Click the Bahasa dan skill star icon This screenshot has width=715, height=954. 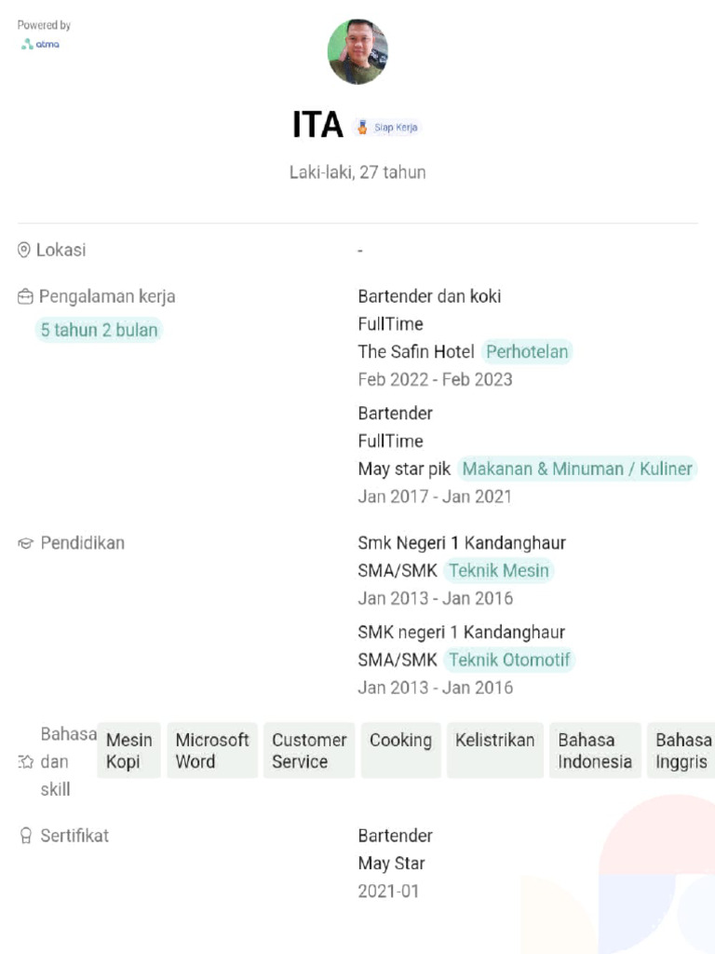pos(26,762)
